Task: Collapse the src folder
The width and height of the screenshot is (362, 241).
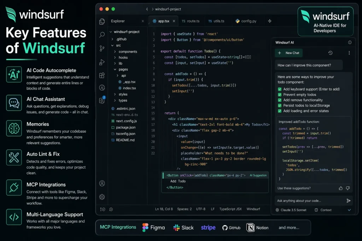Action: (112, 46)
